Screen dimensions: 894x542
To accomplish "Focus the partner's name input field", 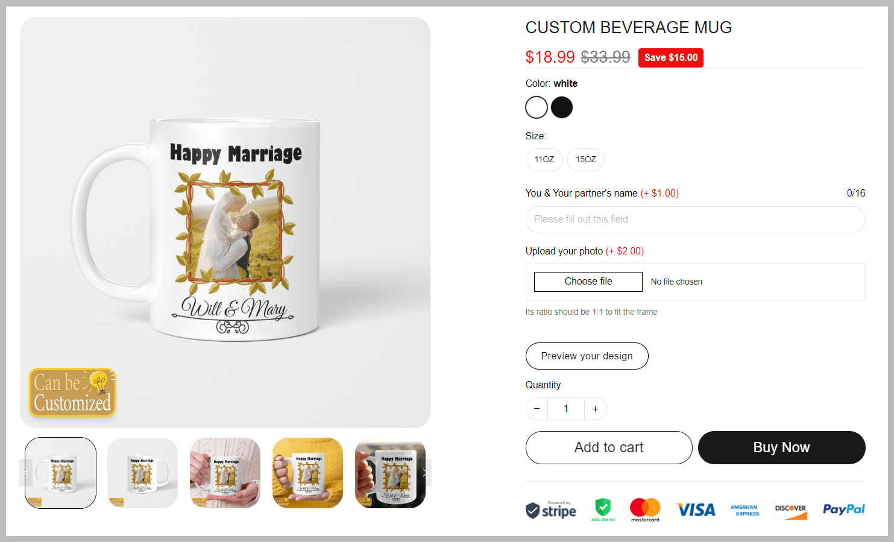I will click(695, 219).
